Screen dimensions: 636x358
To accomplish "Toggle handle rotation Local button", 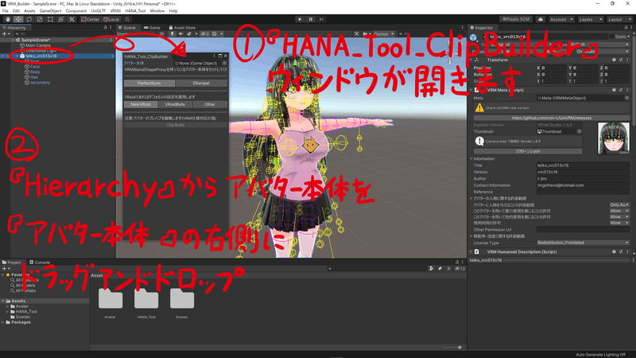I will [x=111, y=19].
